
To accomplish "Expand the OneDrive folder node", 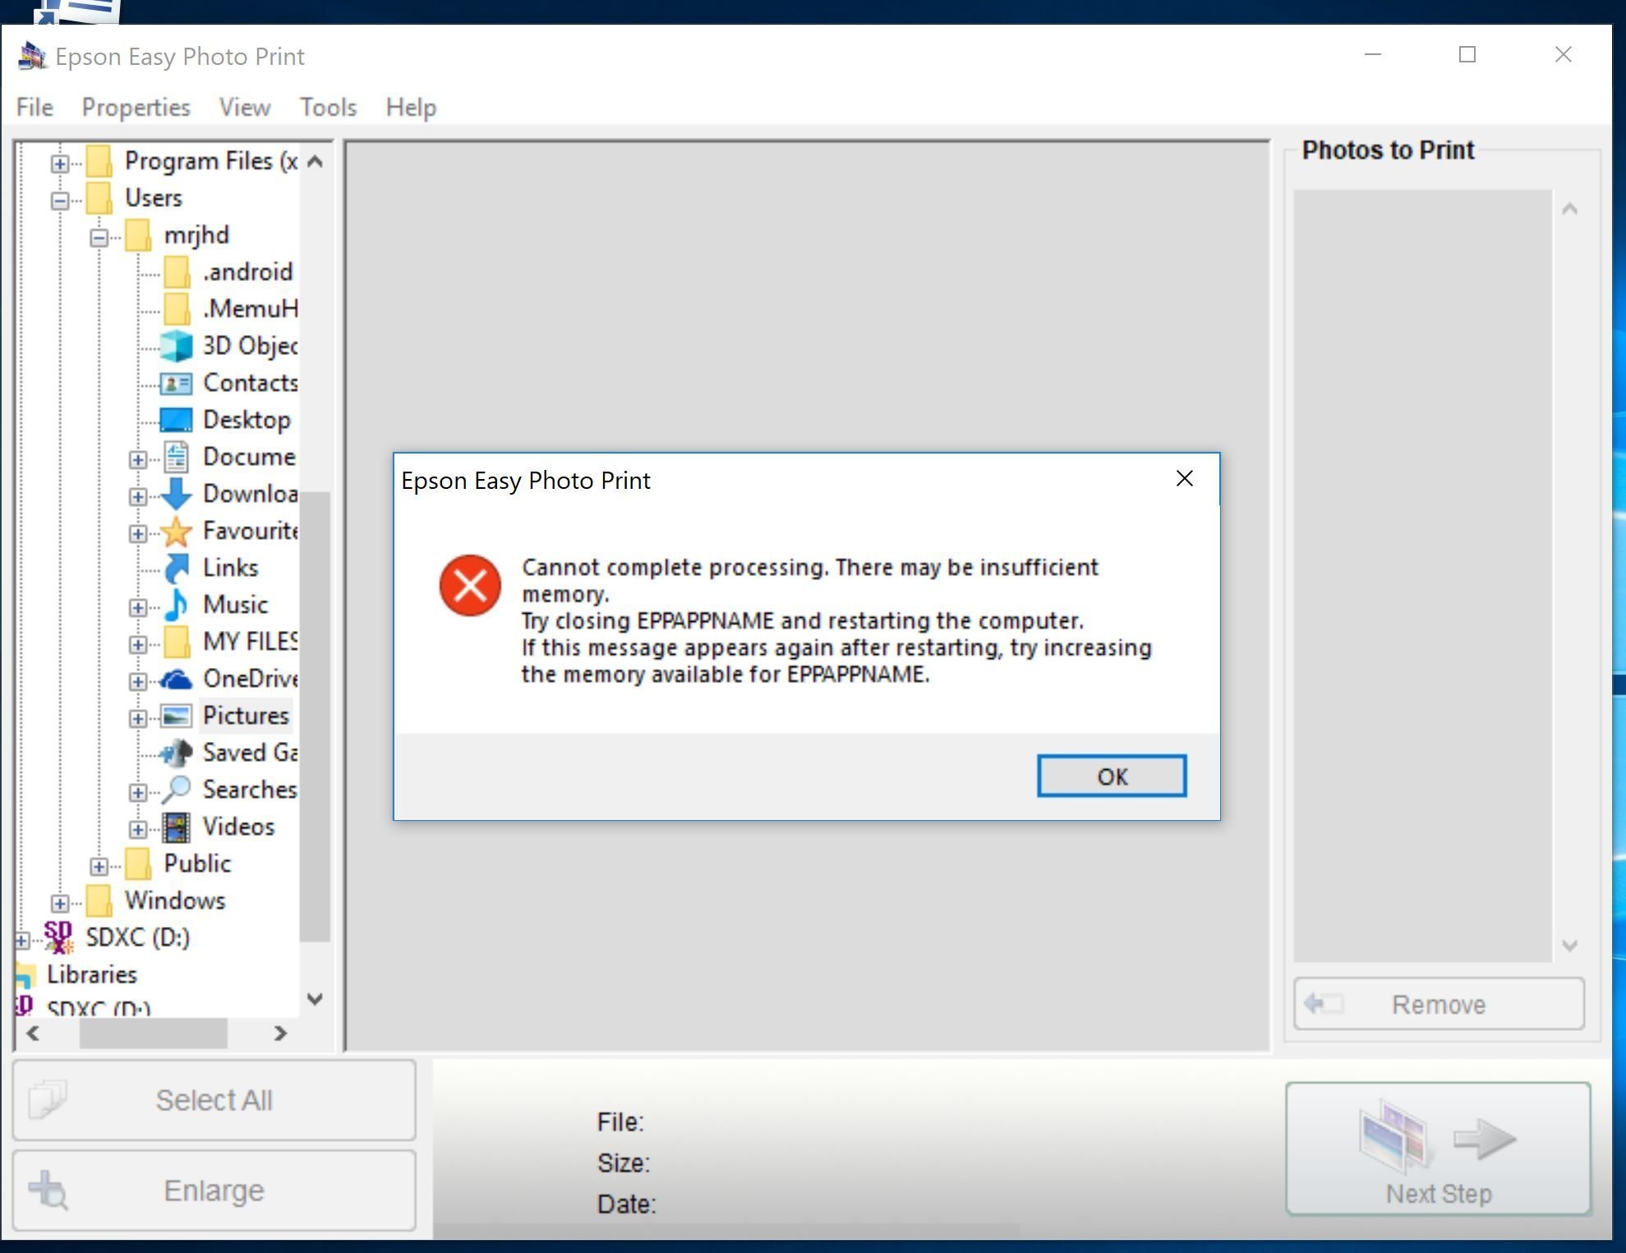I will (x=138, y=681).
